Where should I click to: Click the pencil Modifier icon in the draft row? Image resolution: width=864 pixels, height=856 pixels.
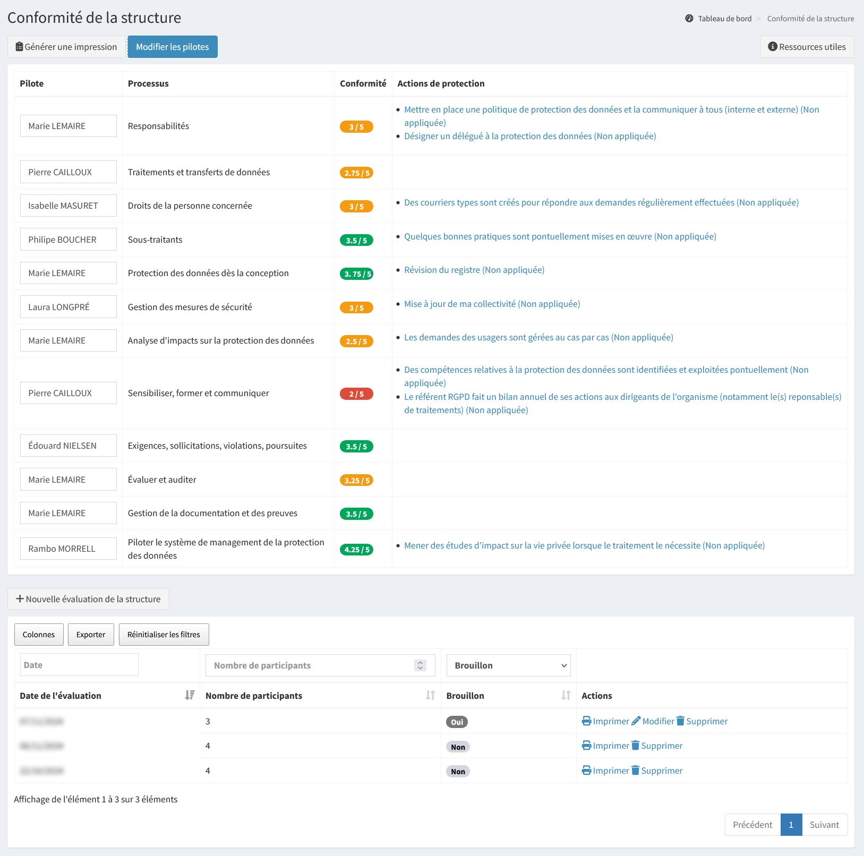[x=636, y=721]
